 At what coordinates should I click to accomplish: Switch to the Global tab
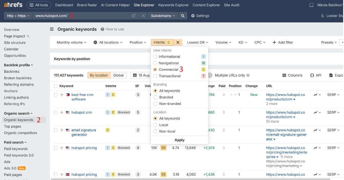tap(118, 75)
